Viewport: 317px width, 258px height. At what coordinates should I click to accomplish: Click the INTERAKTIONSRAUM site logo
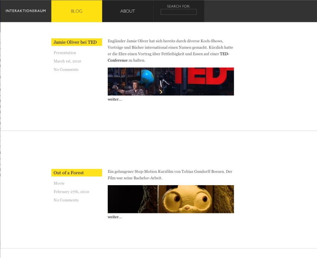pos(26,11)
